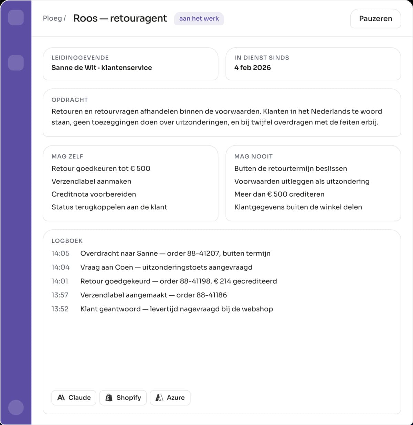Pause the agent with Pauzeren
Screen dimensions: 413x425
tap(375, 19)
